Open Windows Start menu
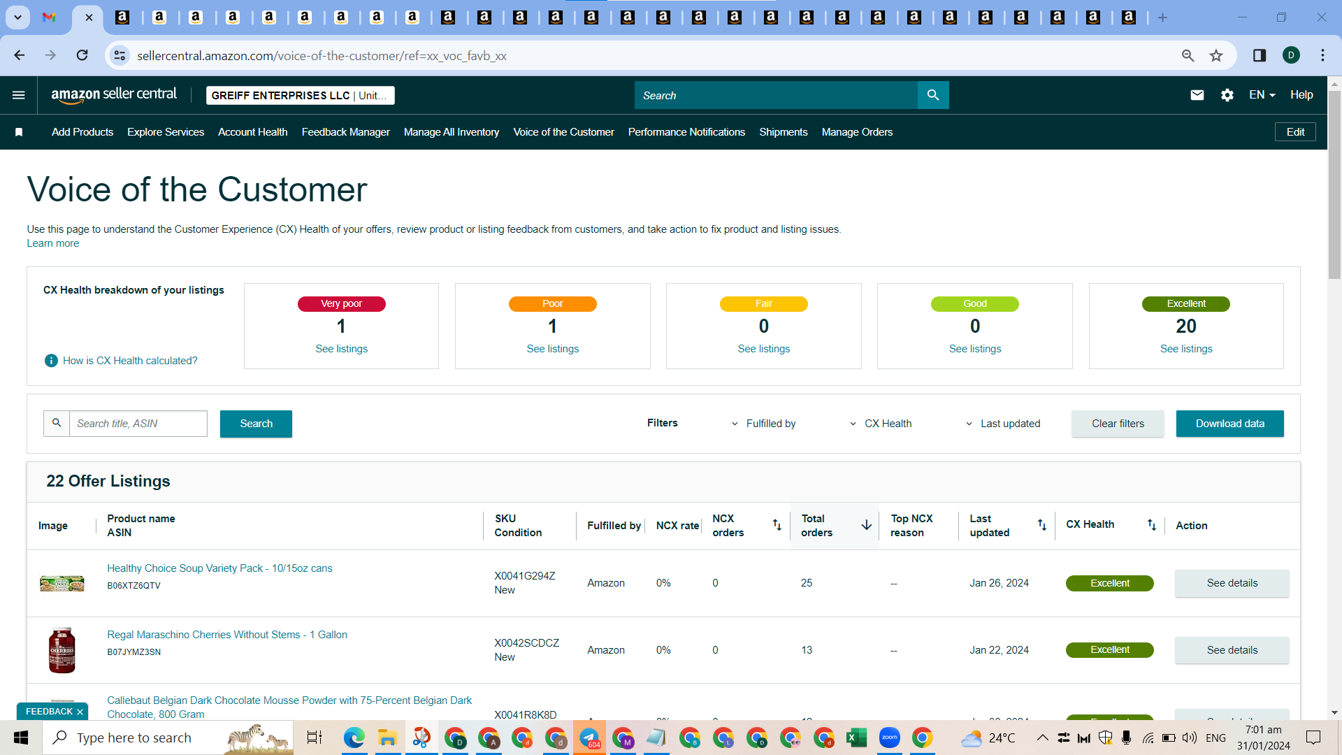Image resolution: width=1342 pixels, height=755 pixels. coord(21,738)
